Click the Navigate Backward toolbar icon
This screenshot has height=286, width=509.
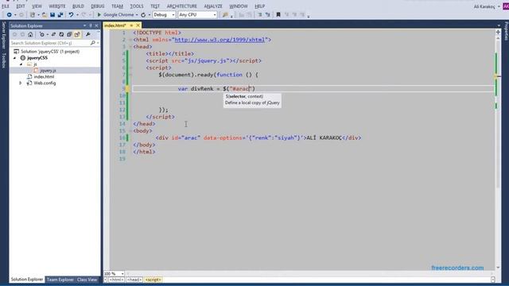click(9, 15)
